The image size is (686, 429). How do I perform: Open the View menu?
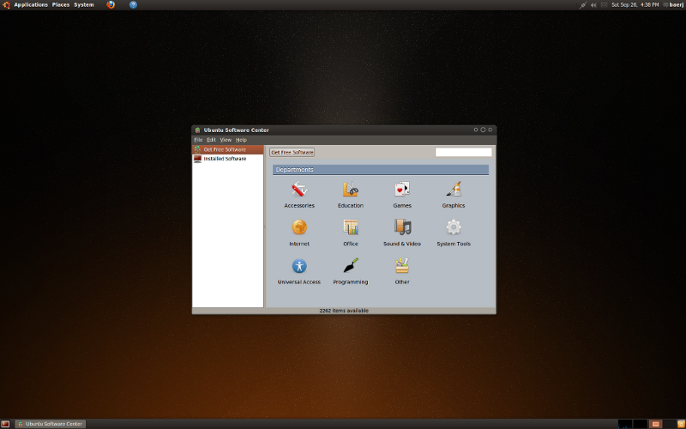(x=226, y=140)
